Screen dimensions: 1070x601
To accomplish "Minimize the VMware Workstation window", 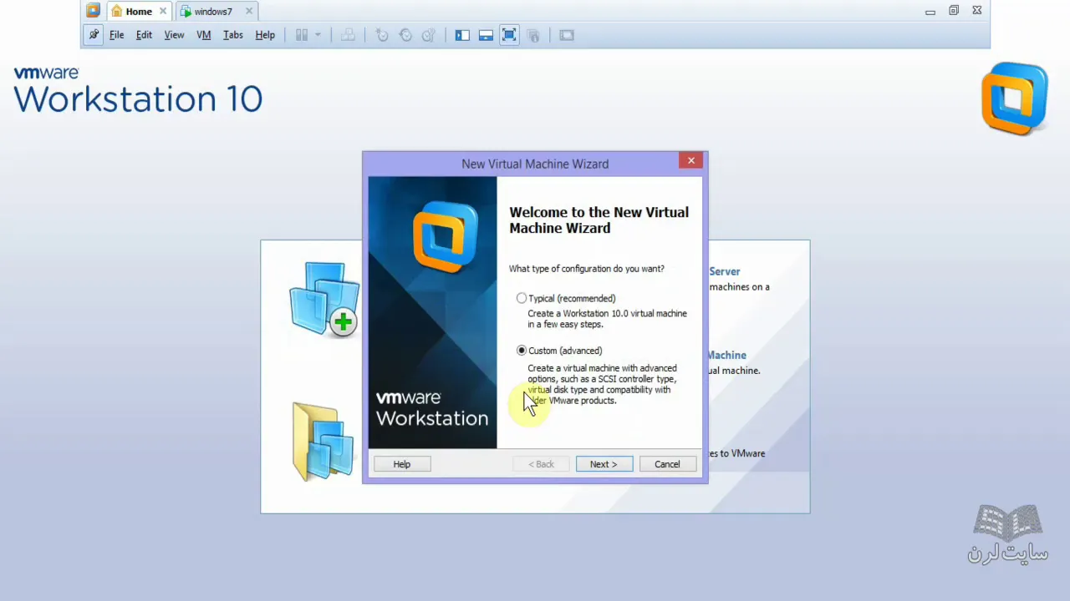I will (x=930, y=12).
